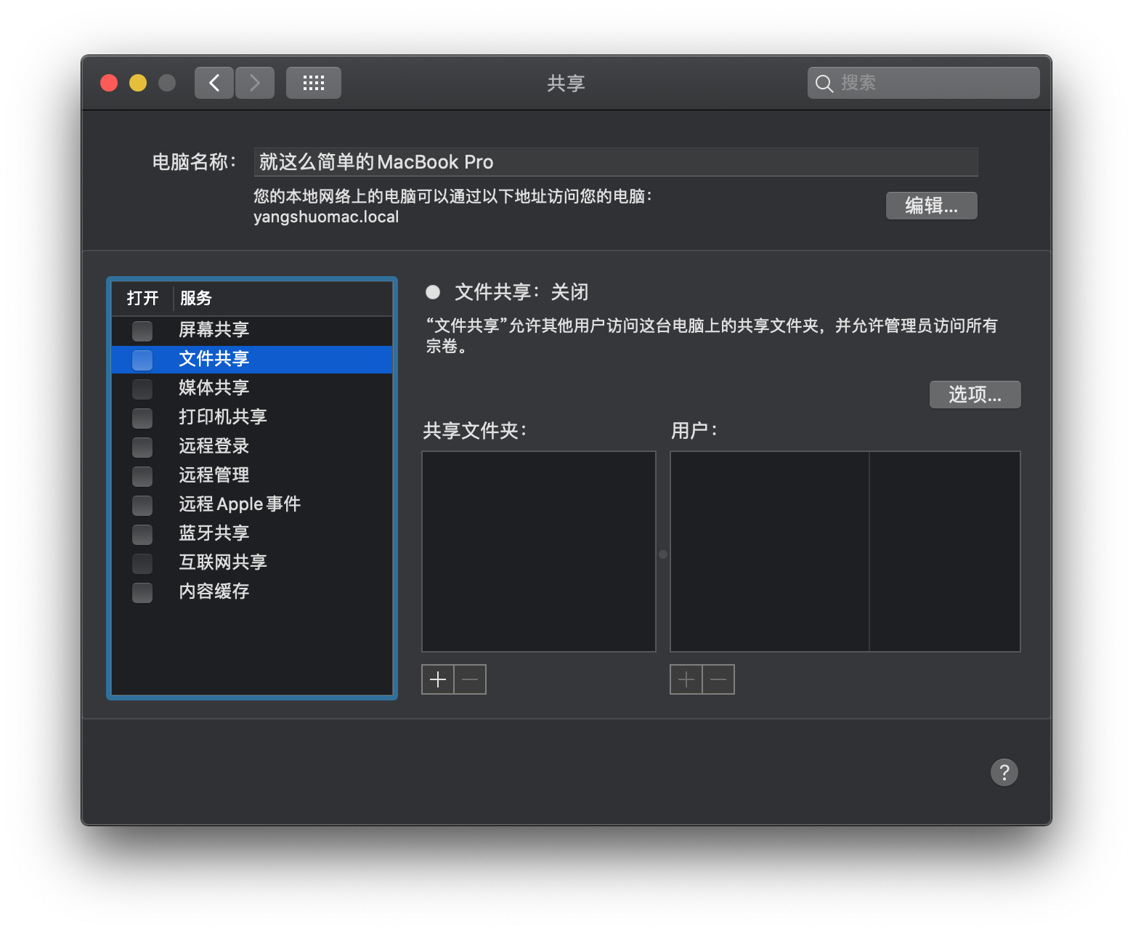Remove shared folder with minus button

tap(470, 679)
